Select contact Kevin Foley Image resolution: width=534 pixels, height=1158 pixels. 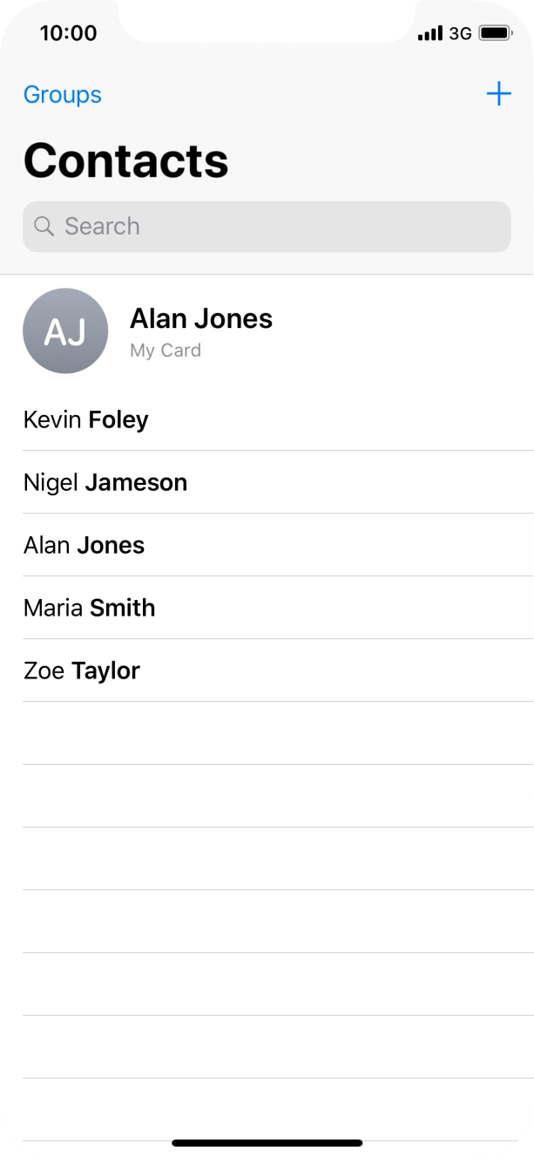pyautogui.click(x=86, y=419)
